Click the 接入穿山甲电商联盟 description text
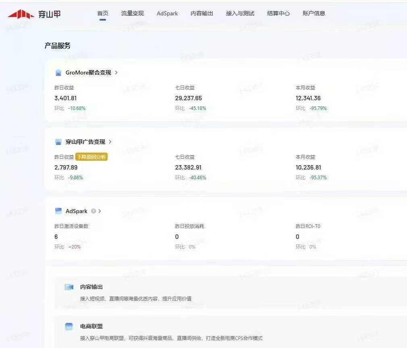Image resolution: width=407 pixels, height=348 pixels. pos(171,338)
